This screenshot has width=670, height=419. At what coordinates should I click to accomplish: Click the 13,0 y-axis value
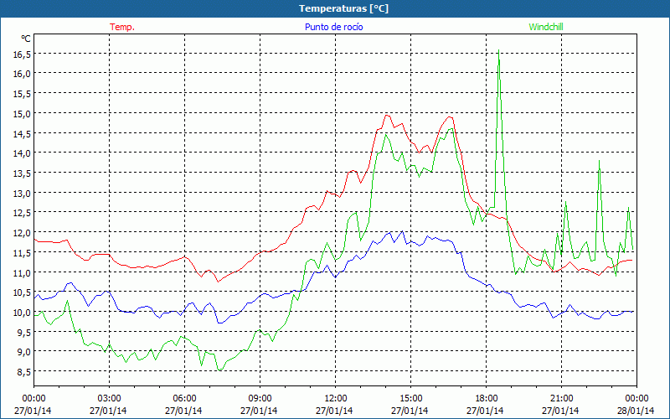(23, 193)
